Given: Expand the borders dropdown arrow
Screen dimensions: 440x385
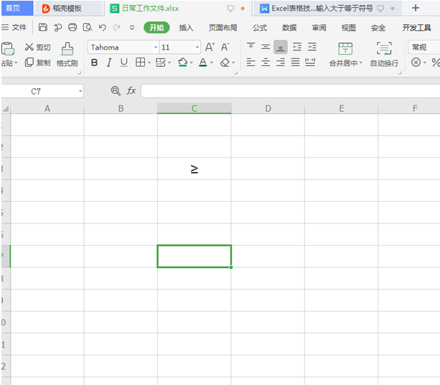Looking at the screenshot, I should tap(149, 62).
